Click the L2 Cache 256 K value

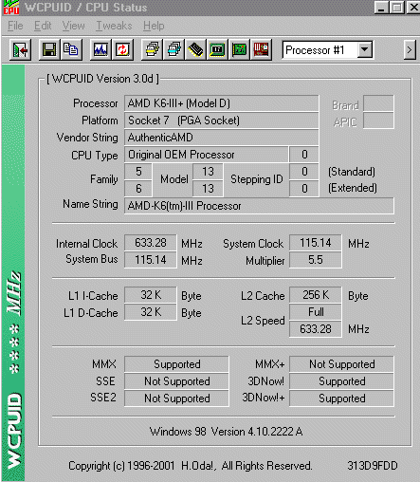click(x=316, y=295)
